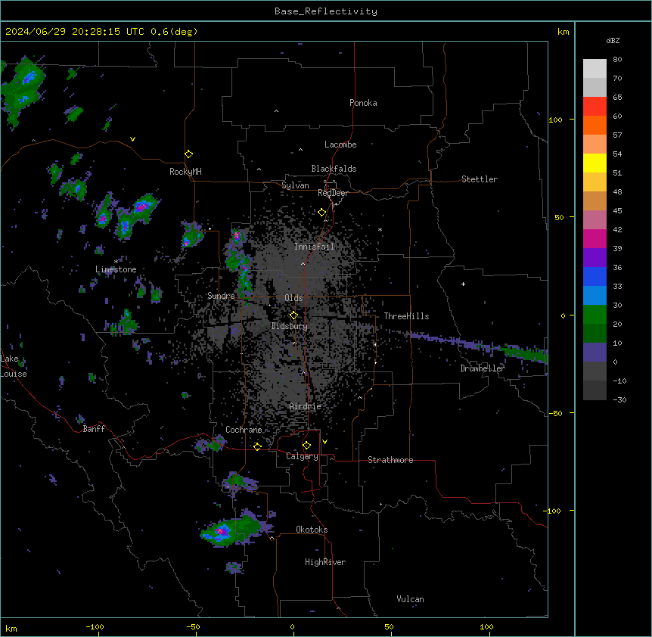
Task: Pick the slate purple 0–10 dBZ legend swatch
Action: click(595, 353)
